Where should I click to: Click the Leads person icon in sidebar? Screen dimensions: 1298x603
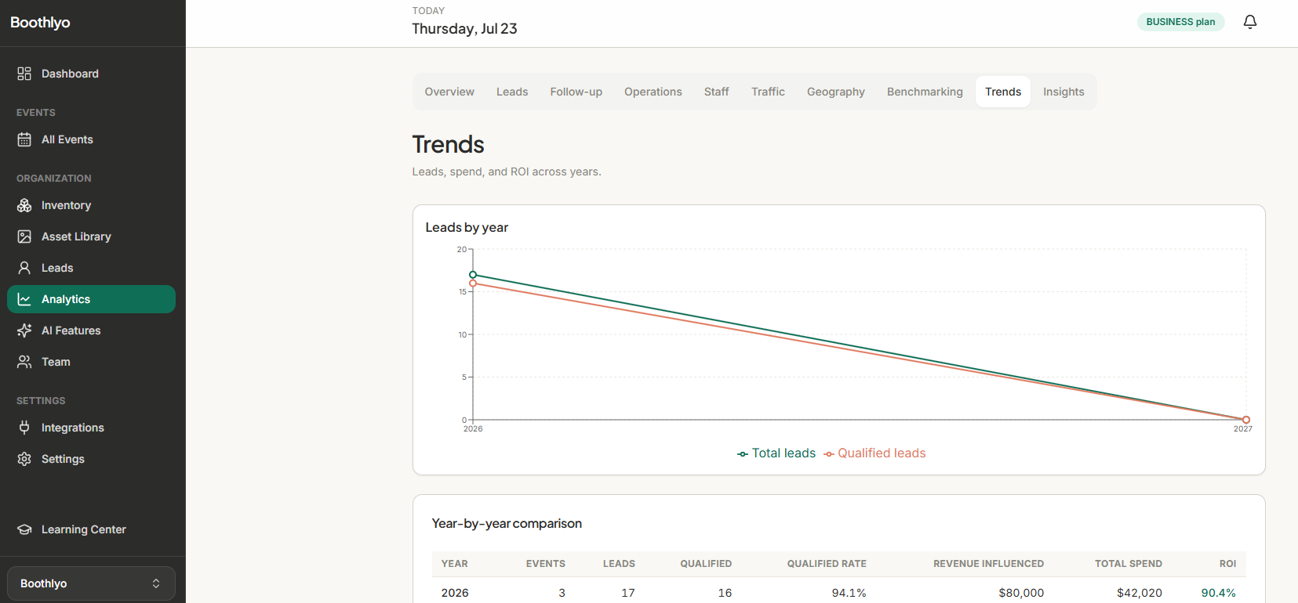[24, 268]
